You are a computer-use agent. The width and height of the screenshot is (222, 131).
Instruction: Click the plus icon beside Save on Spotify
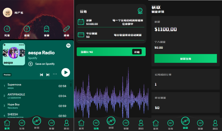point(31,64)
